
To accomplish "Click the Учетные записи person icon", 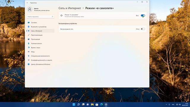I will pos(28,43).
